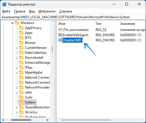Expand the WcmSvc key
146x123 pixels.
click(x=17, y=113)
